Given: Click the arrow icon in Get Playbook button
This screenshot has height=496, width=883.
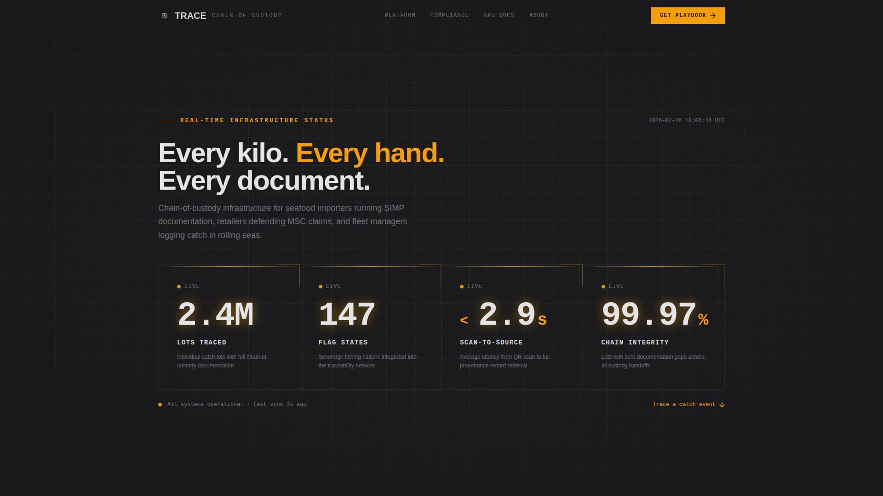Looking at the screenshot, I should tap(713, 16).
